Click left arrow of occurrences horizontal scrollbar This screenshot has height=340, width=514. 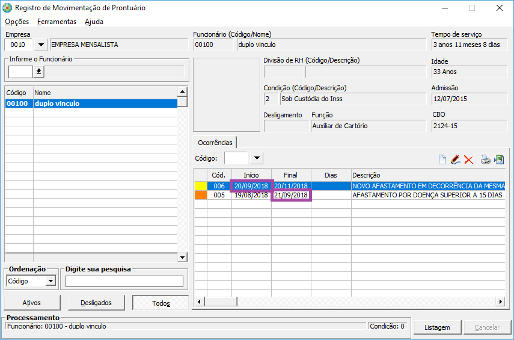199,301
